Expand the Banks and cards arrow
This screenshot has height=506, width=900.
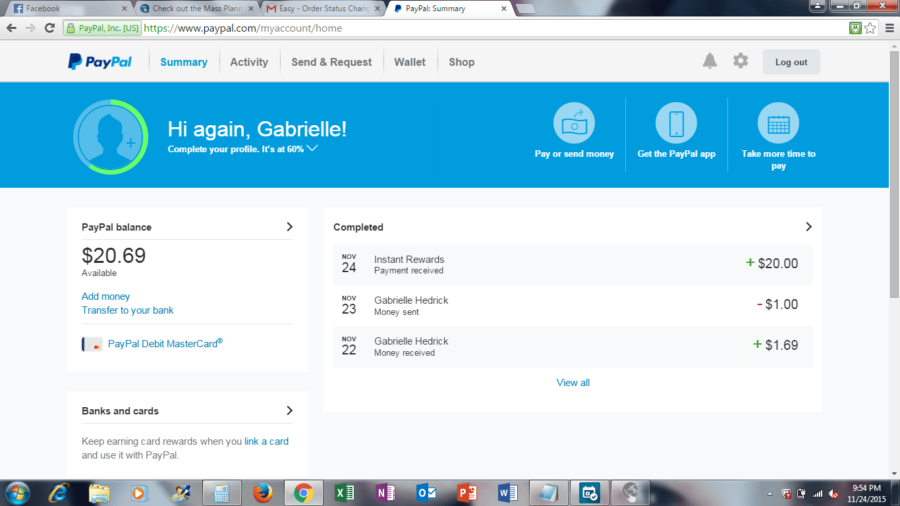coord(289,410)
